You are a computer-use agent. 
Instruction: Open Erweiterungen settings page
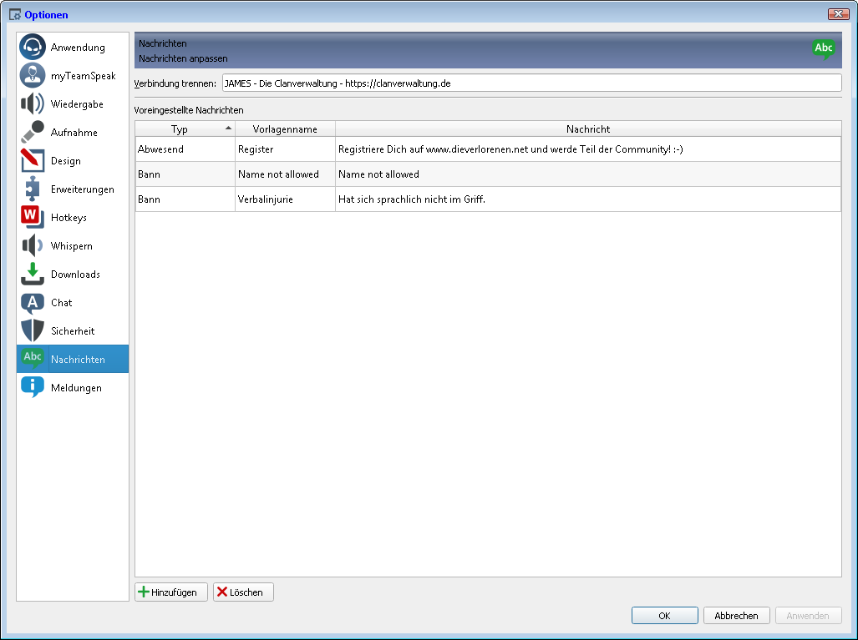tap(73, 189)
